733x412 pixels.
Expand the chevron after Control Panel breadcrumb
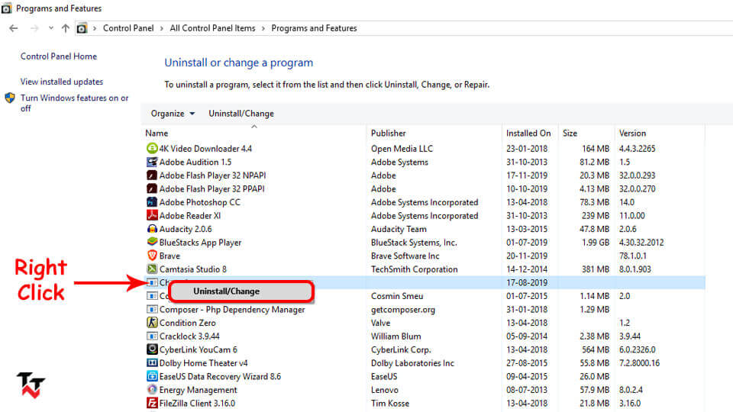pyautogui.click(x=162, y=28)
